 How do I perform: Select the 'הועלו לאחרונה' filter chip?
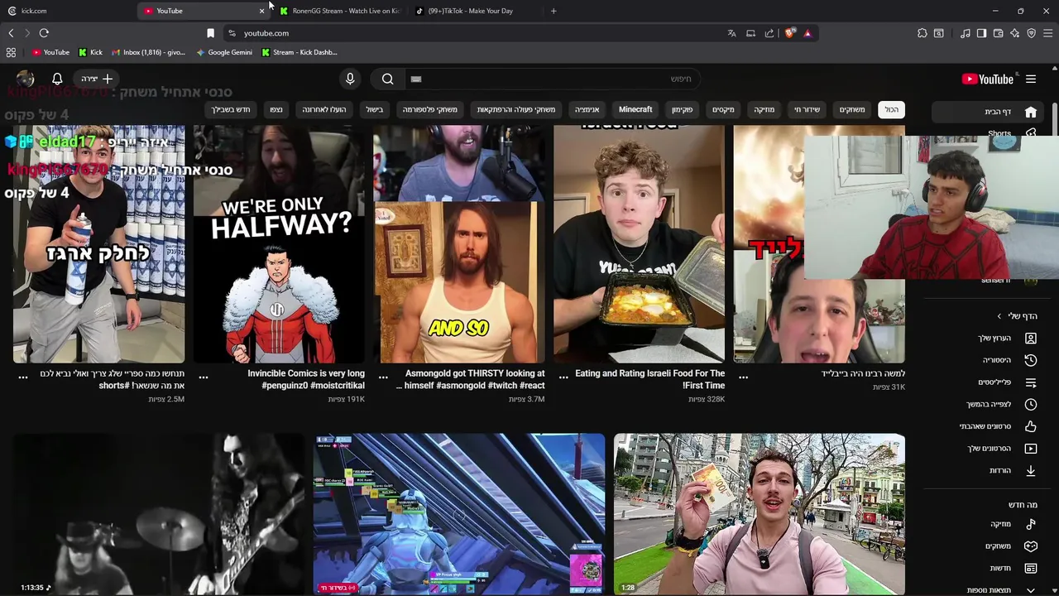(x=323, y=109)
